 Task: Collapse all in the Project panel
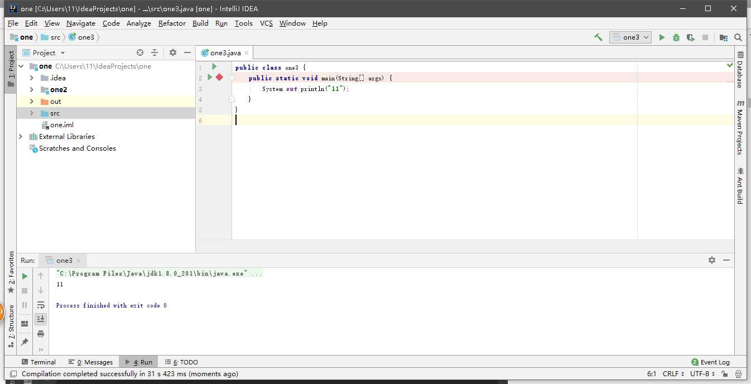155,52
